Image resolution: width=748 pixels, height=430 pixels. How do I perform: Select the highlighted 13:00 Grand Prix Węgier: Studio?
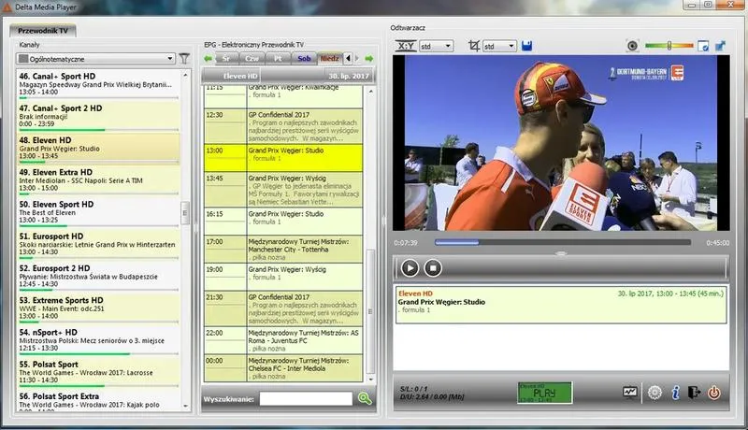[283, 158]
